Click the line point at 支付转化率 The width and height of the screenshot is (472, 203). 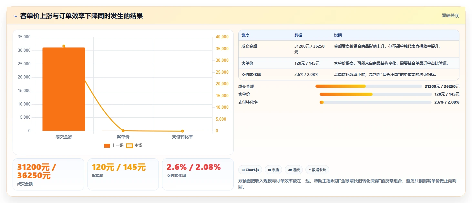pyautogui.click(x=182, y=131)
